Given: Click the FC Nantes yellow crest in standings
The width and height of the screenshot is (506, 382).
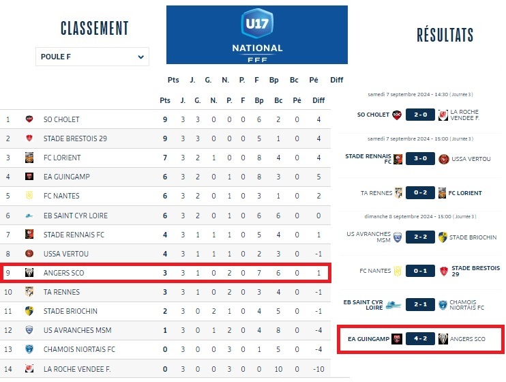Looking at the screenshot, I should pyautogui.click(x=29, y=196).
